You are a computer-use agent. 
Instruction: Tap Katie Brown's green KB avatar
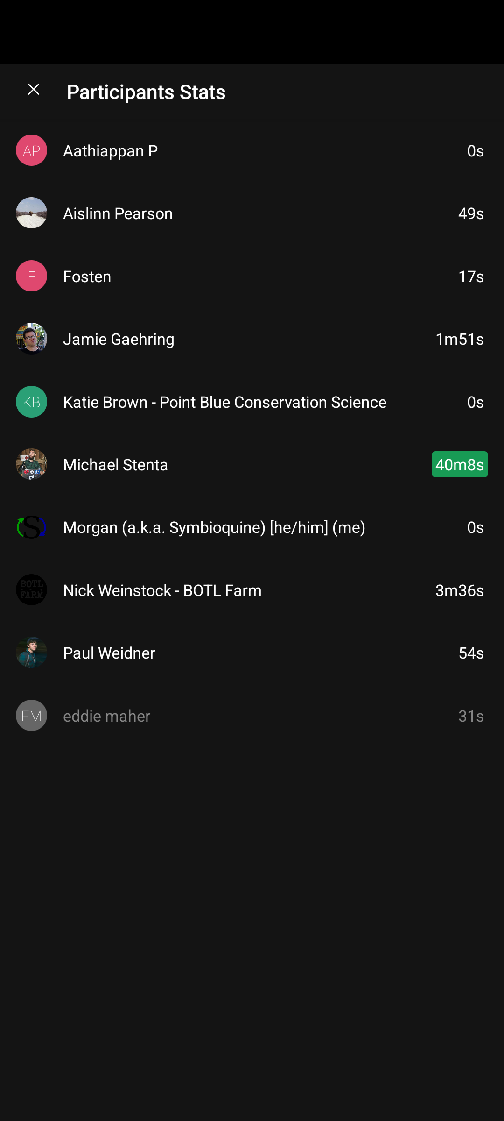(x=31, y=402)
